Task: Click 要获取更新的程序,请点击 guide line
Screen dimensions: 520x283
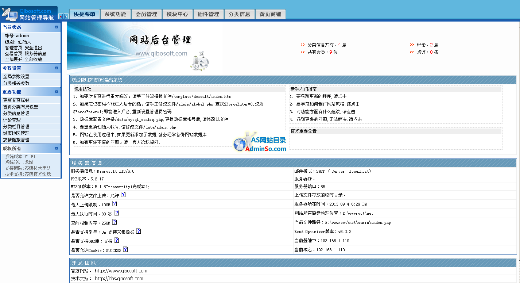Action: pos(318,96)
